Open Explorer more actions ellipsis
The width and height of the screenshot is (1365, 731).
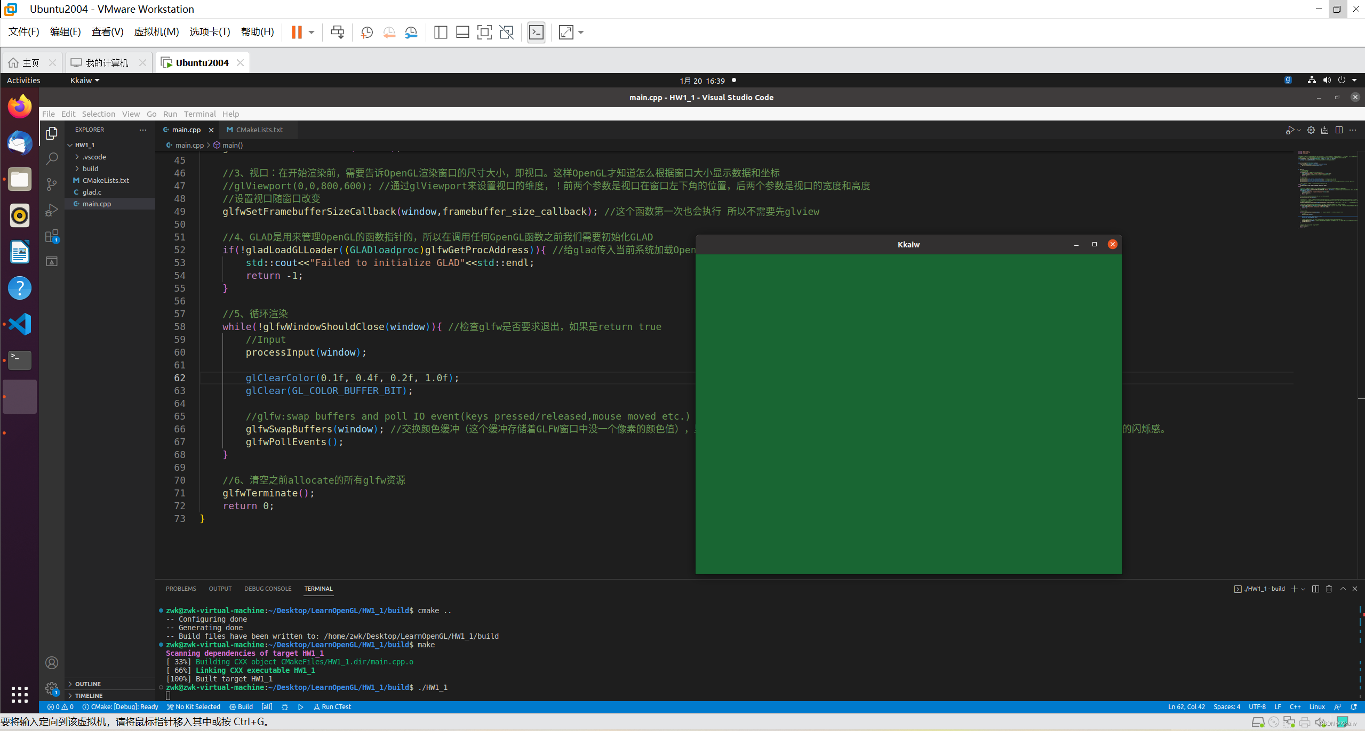(143, 130)
